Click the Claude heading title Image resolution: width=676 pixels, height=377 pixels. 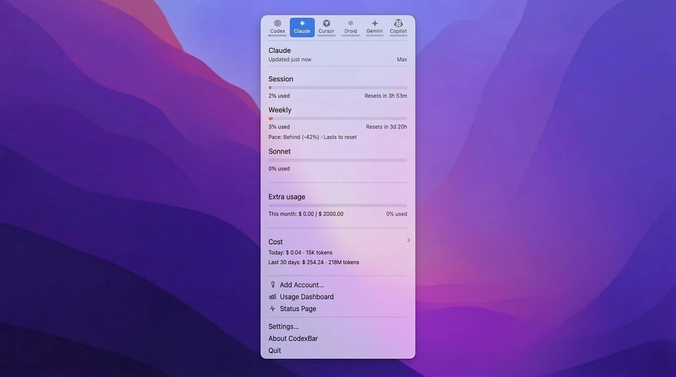[280, 51]
